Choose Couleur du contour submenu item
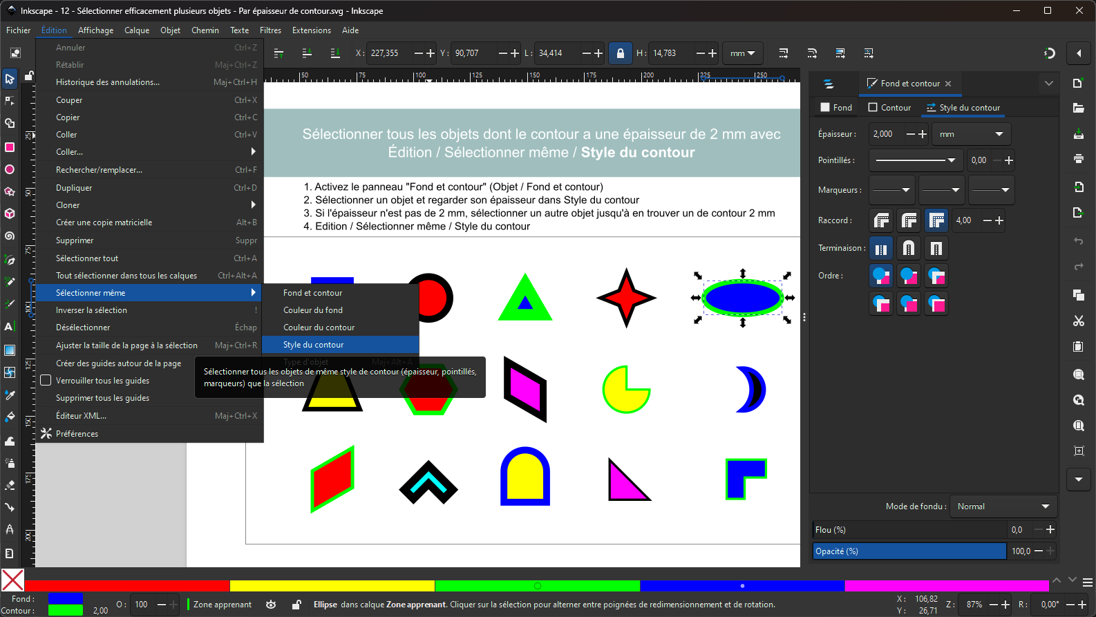The width and height of the screenshot is (1096, 617). [341, 328]
